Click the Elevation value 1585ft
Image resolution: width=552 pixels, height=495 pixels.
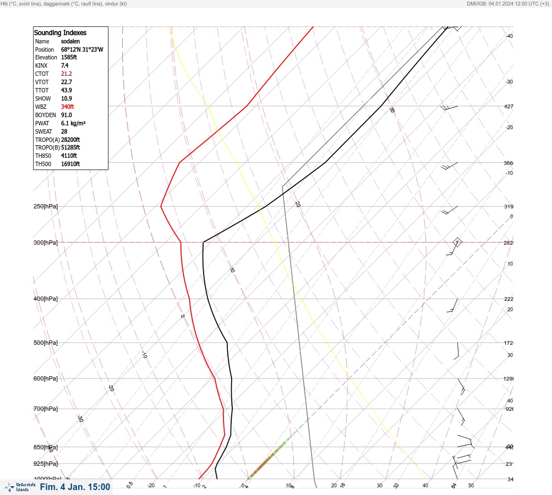point(69,57)
